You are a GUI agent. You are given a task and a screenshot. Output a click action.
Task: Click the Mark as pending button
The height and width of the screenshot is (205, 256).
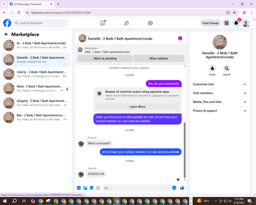[105, 58]
